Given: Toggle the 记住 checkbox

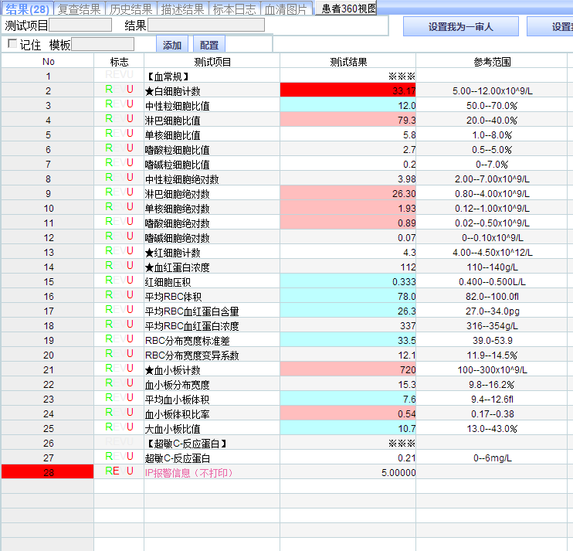Looking at the screenshot, I should click(12, 44).
